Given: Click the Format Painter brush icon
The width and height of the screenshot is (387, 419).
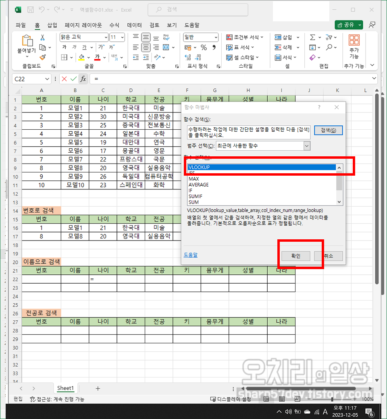Looking at the screenshot, I should click(x=42, y=57).
